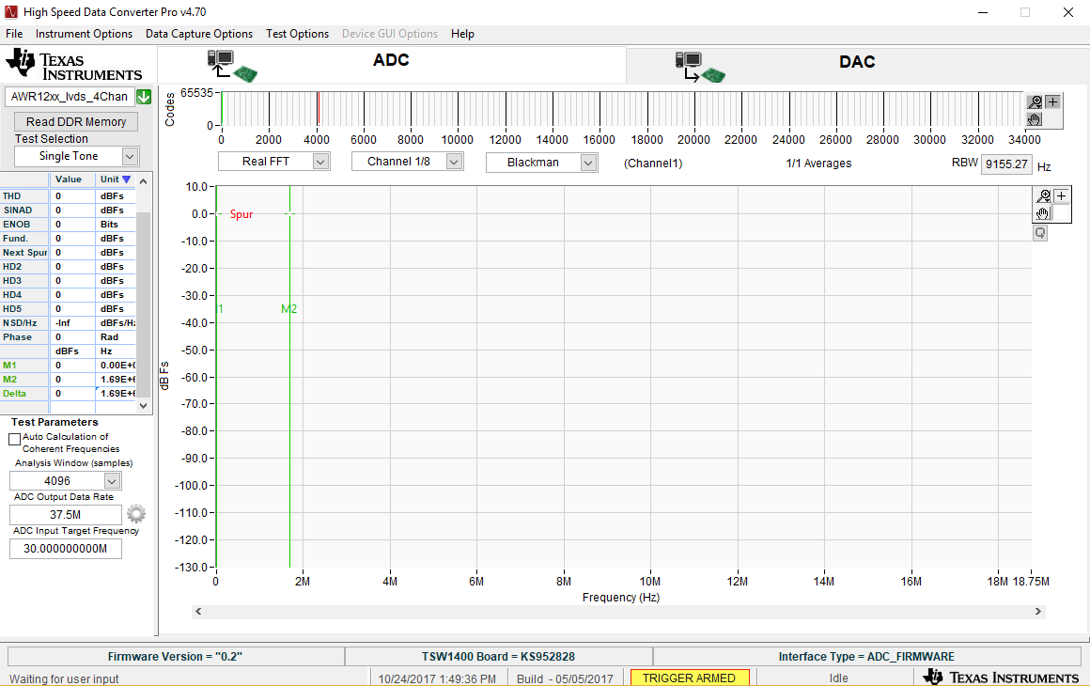
Task: Click the results table vertical scrollbar thumb
Action: 143,304
